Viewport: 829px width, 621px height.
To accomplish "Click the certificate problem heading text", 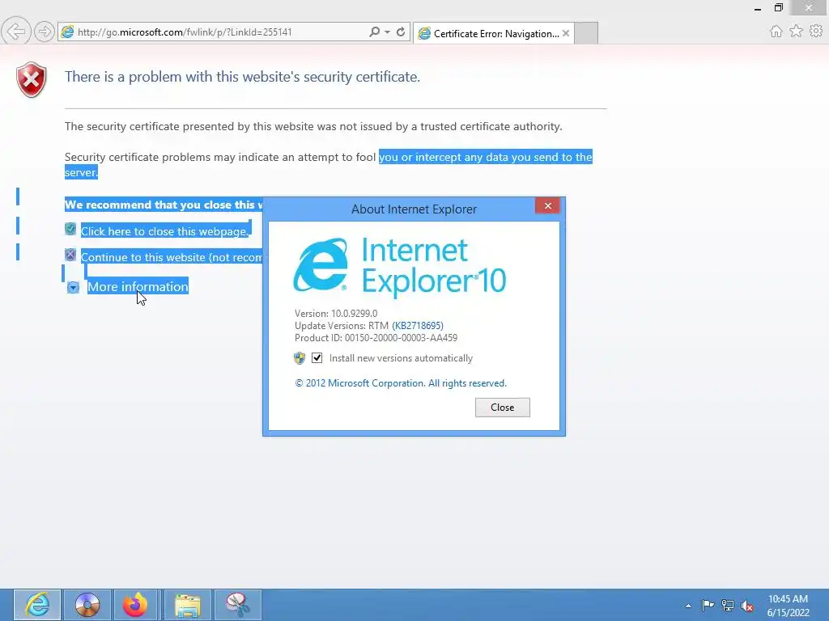I will (x=242, y=77).
